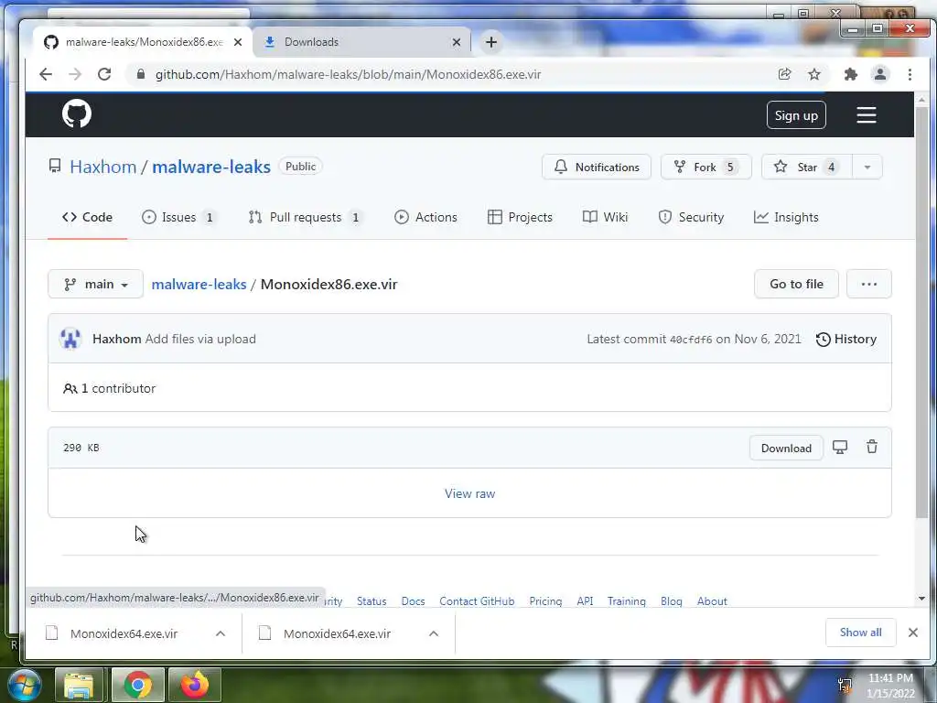Click the View raw link
The height and width of the screenshot is (703, 937).
469,493
